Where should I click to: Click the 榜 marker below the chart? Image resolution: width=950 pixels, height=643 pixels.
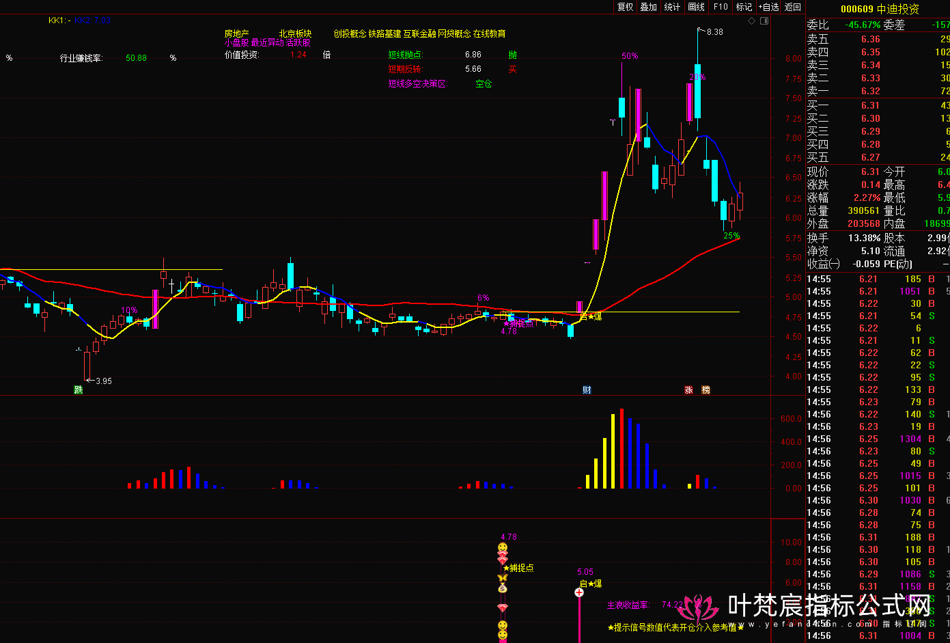705,390
